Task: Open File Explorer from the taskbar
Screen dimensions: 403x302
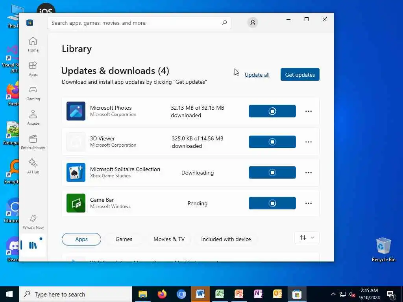Action: [x=142, y=294]
